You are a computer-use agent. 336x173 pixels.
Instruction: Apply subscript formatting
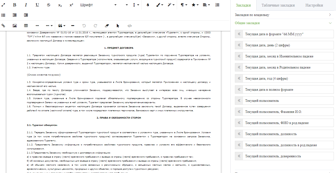60,5
